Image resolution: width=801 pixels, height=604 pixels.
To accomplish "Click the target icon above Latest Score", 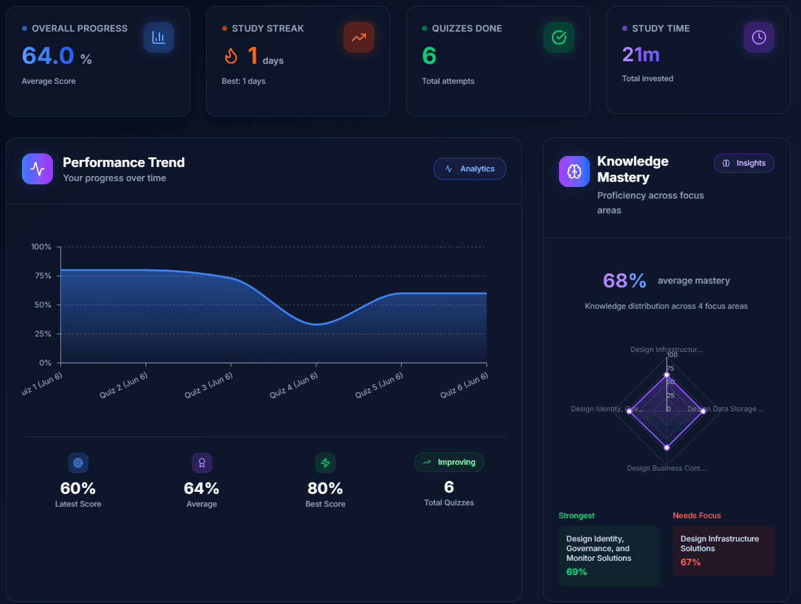I will pos(78,463).
